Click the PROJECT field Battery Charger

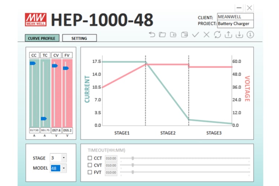click(235, 24)
